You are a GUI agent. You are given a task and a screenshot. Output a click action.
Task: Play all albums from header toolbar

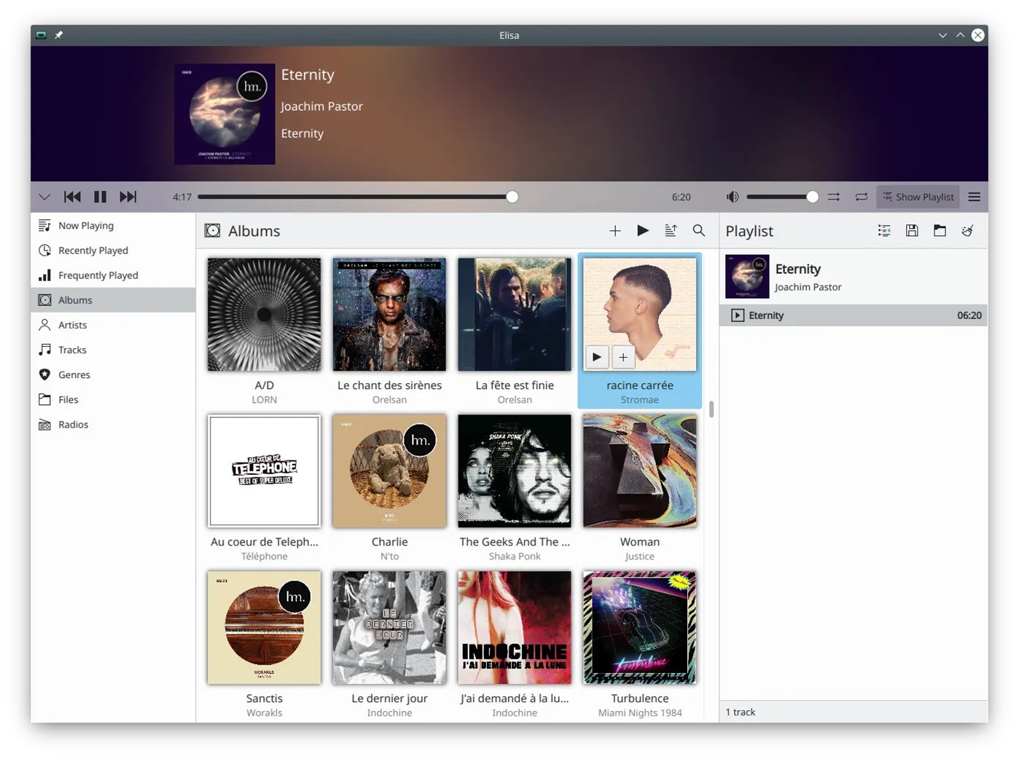(643, 231)
